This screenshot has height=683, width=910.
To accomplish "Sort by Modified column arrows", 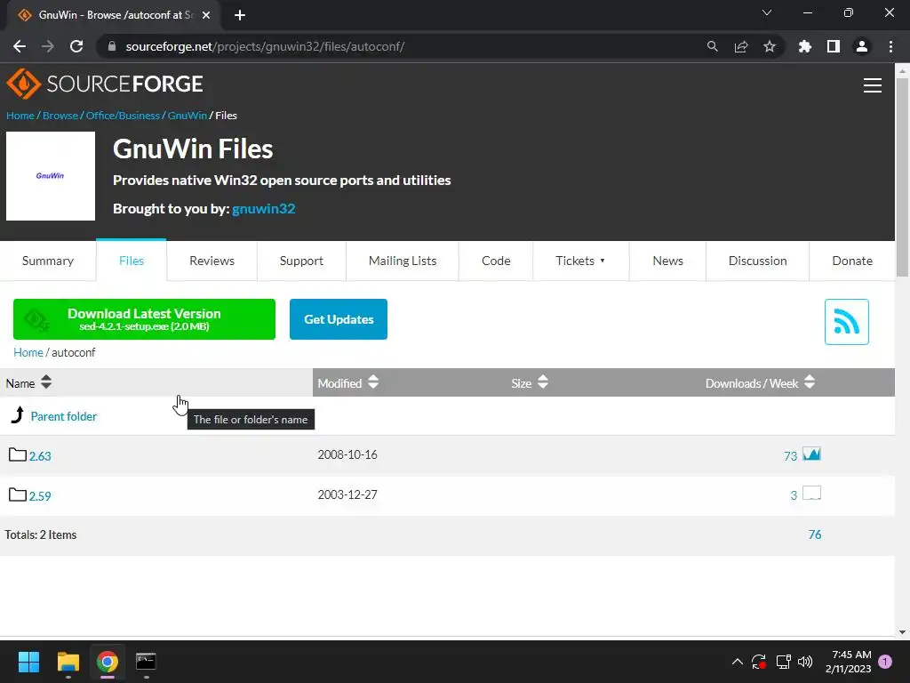I will coord(373,382).
